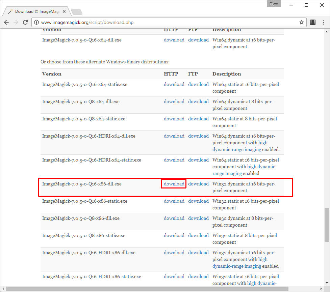Click the horizontal scroll left arrow
330x292 pixels.
point(3,289)
